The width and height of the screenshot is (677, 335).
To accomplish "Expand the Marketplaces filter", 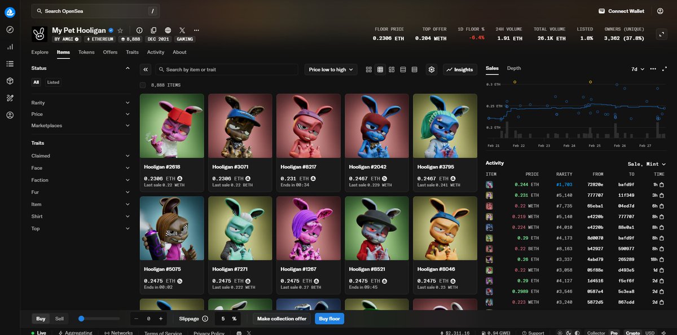I will pos(81,125).
